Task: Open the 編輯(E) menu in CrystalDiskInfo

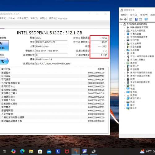Action: pos(3,18)
